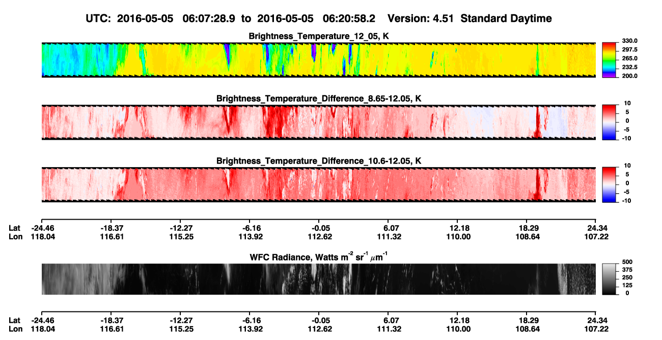Click lower axis longitude label 113.92
Screen dimensions: 662x340
[250, 329]
